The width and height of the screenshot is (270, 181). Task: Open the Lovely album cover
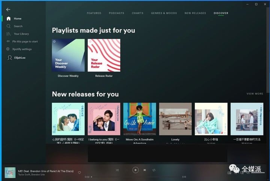tap(175, 119)
